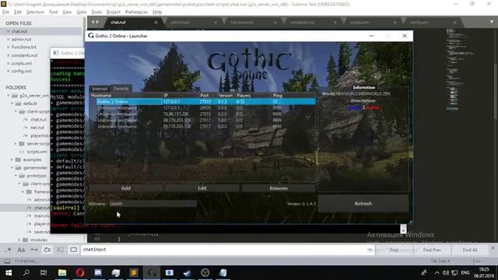Open Sublime Text from taskbar
This screenshot has height=280, width=498.
134,273
